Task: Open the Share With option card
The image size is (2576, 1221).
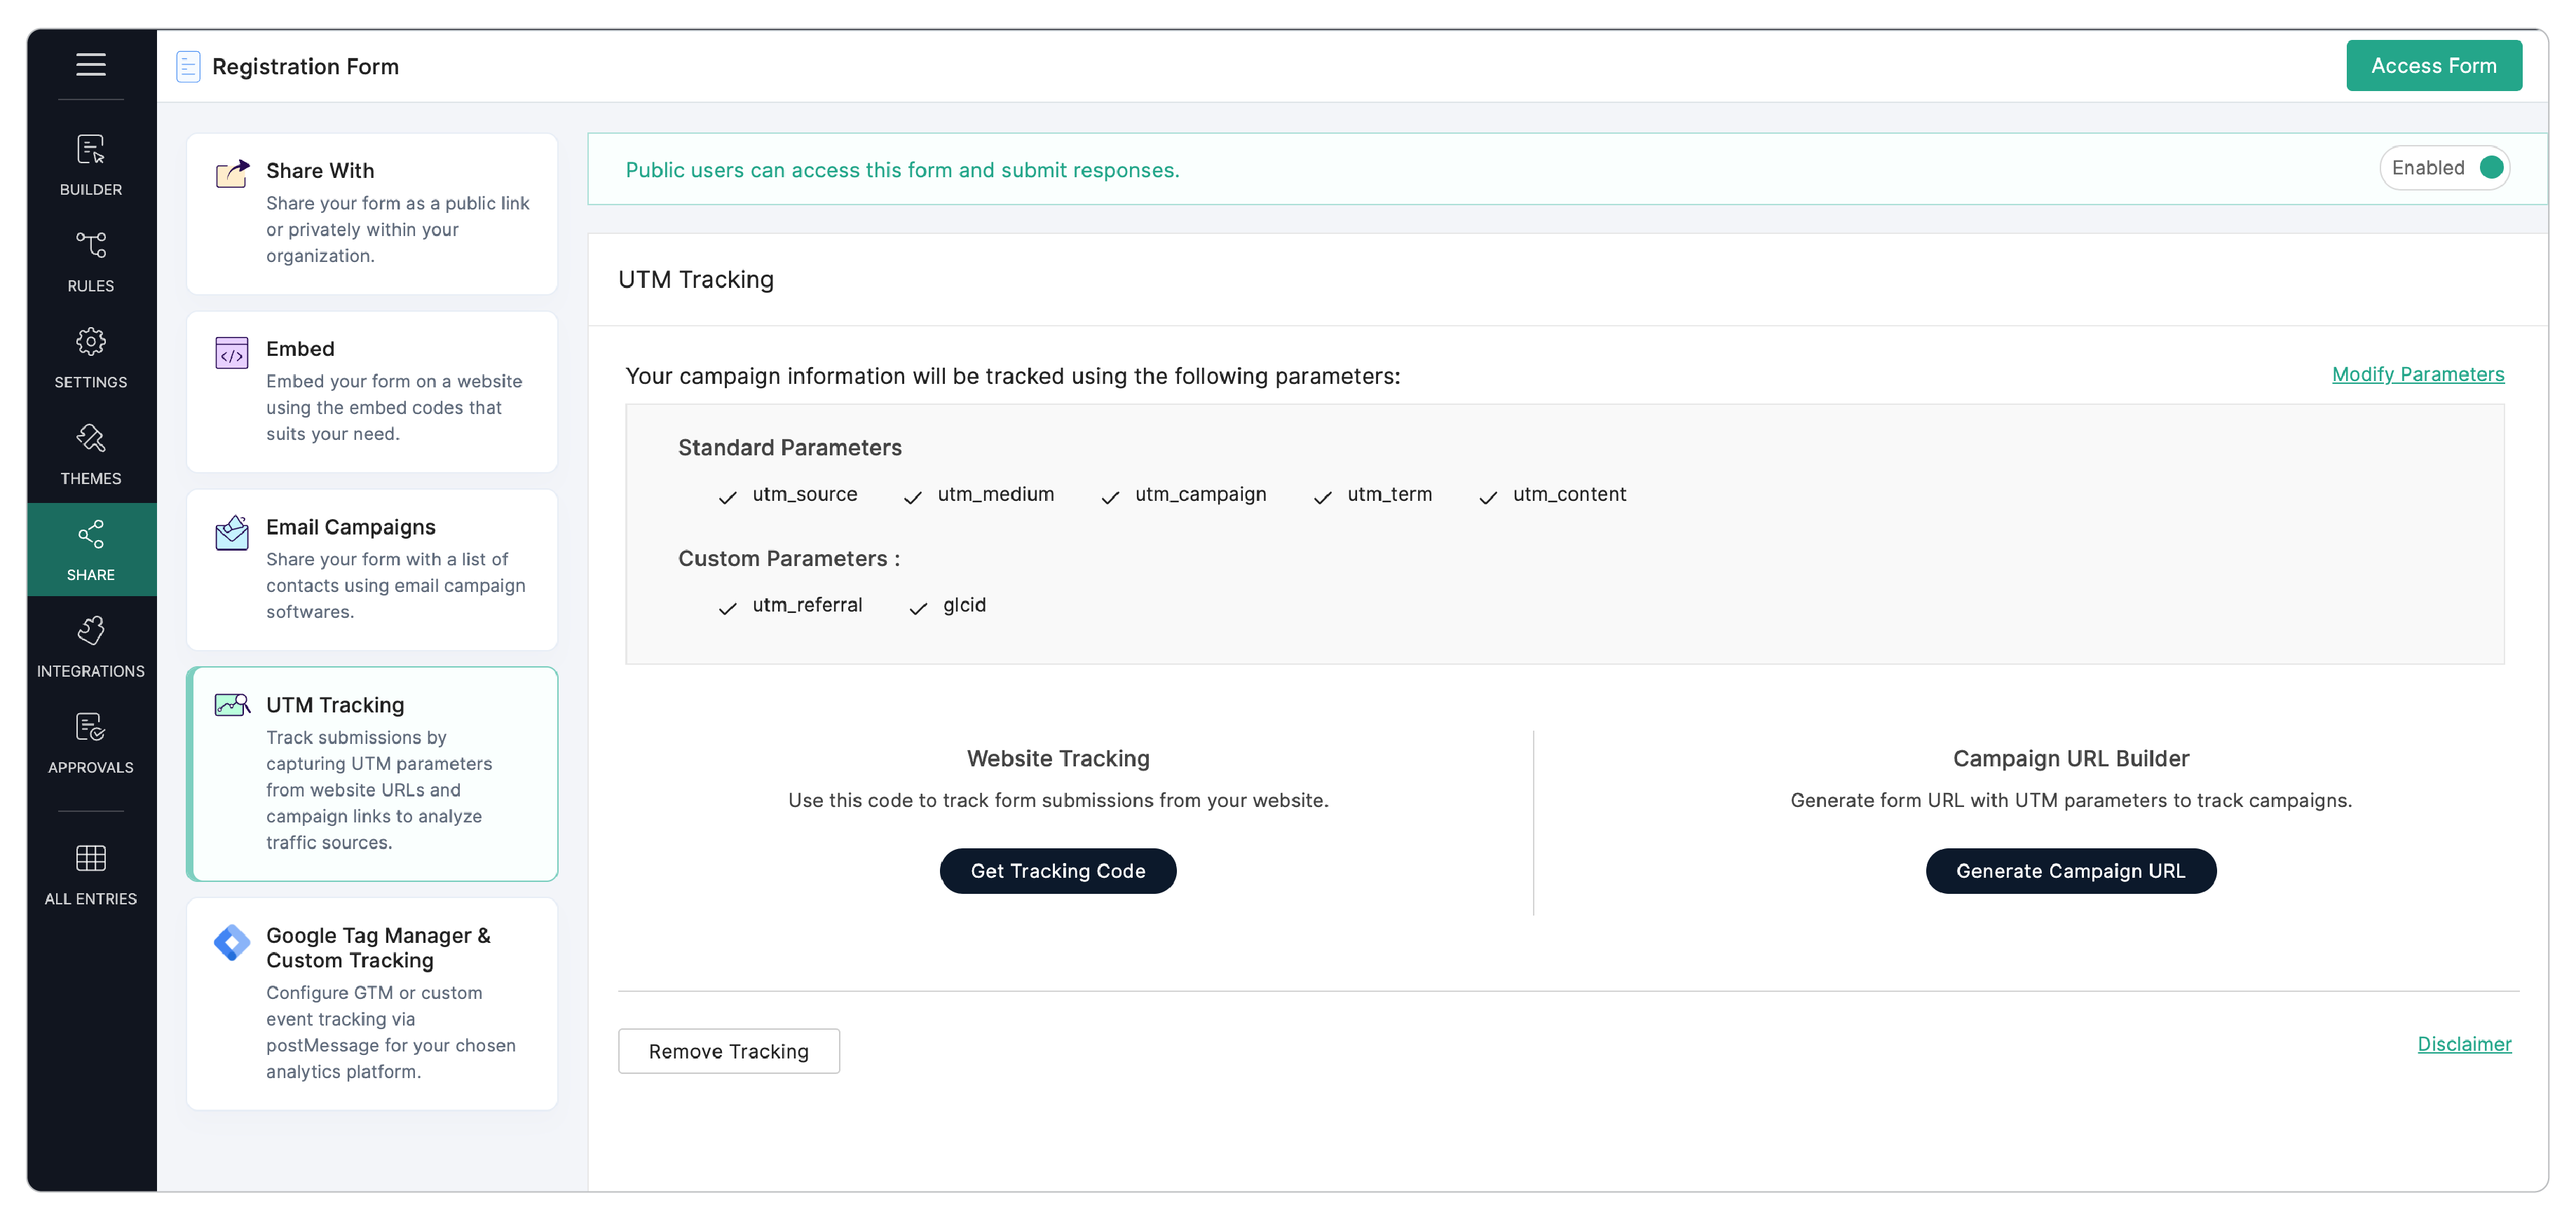Action: [x=372, y=213]
